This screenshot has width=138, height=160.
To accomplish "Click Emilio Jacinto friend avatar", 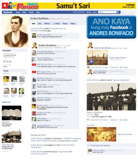I will tap(6, 79).
